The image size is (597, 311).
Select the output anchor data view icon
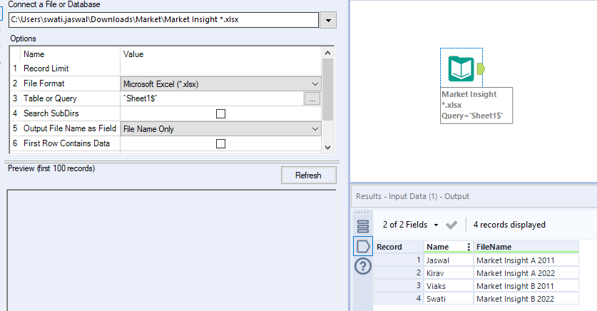363,246
